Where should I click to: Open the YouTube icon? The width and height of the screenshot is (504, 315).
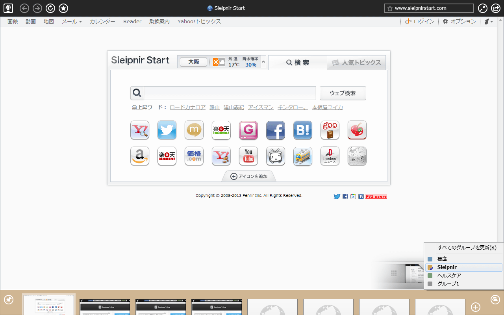(x=248, y=156)
